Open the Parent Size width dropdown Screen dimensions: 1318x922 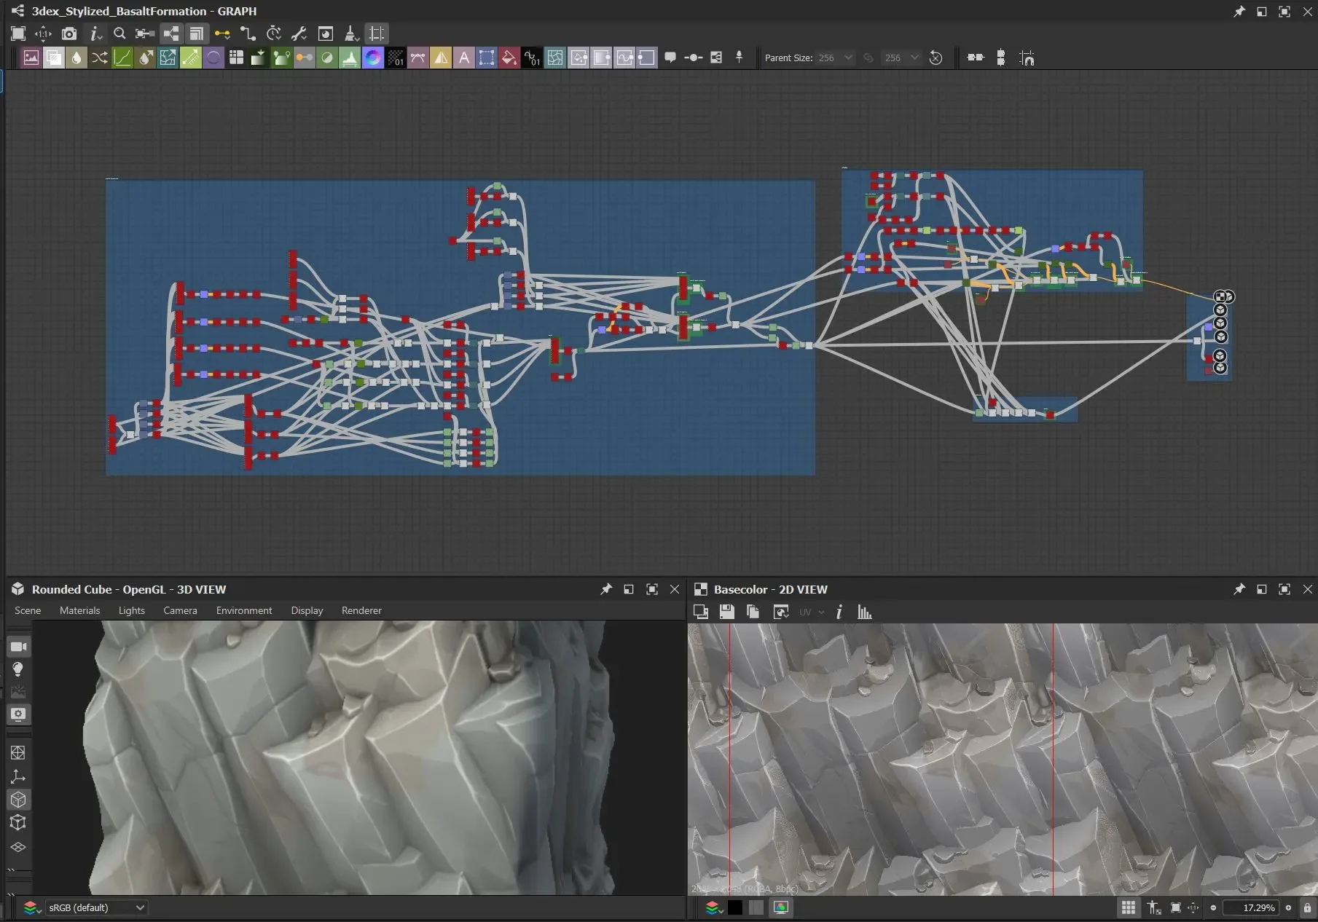(x=847, y=58)
